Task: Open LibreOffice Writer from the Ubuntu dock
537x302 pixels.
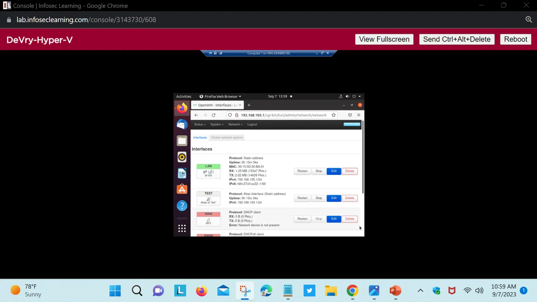Action: pos(182,173)
